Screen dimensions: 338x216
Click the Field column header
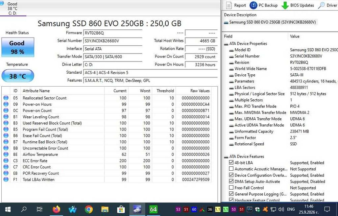[255, 36]
